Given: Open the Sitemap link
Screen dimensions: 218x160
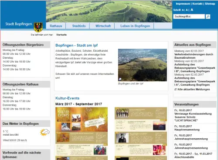Looking at the screenshot, I should pos(210,4).
